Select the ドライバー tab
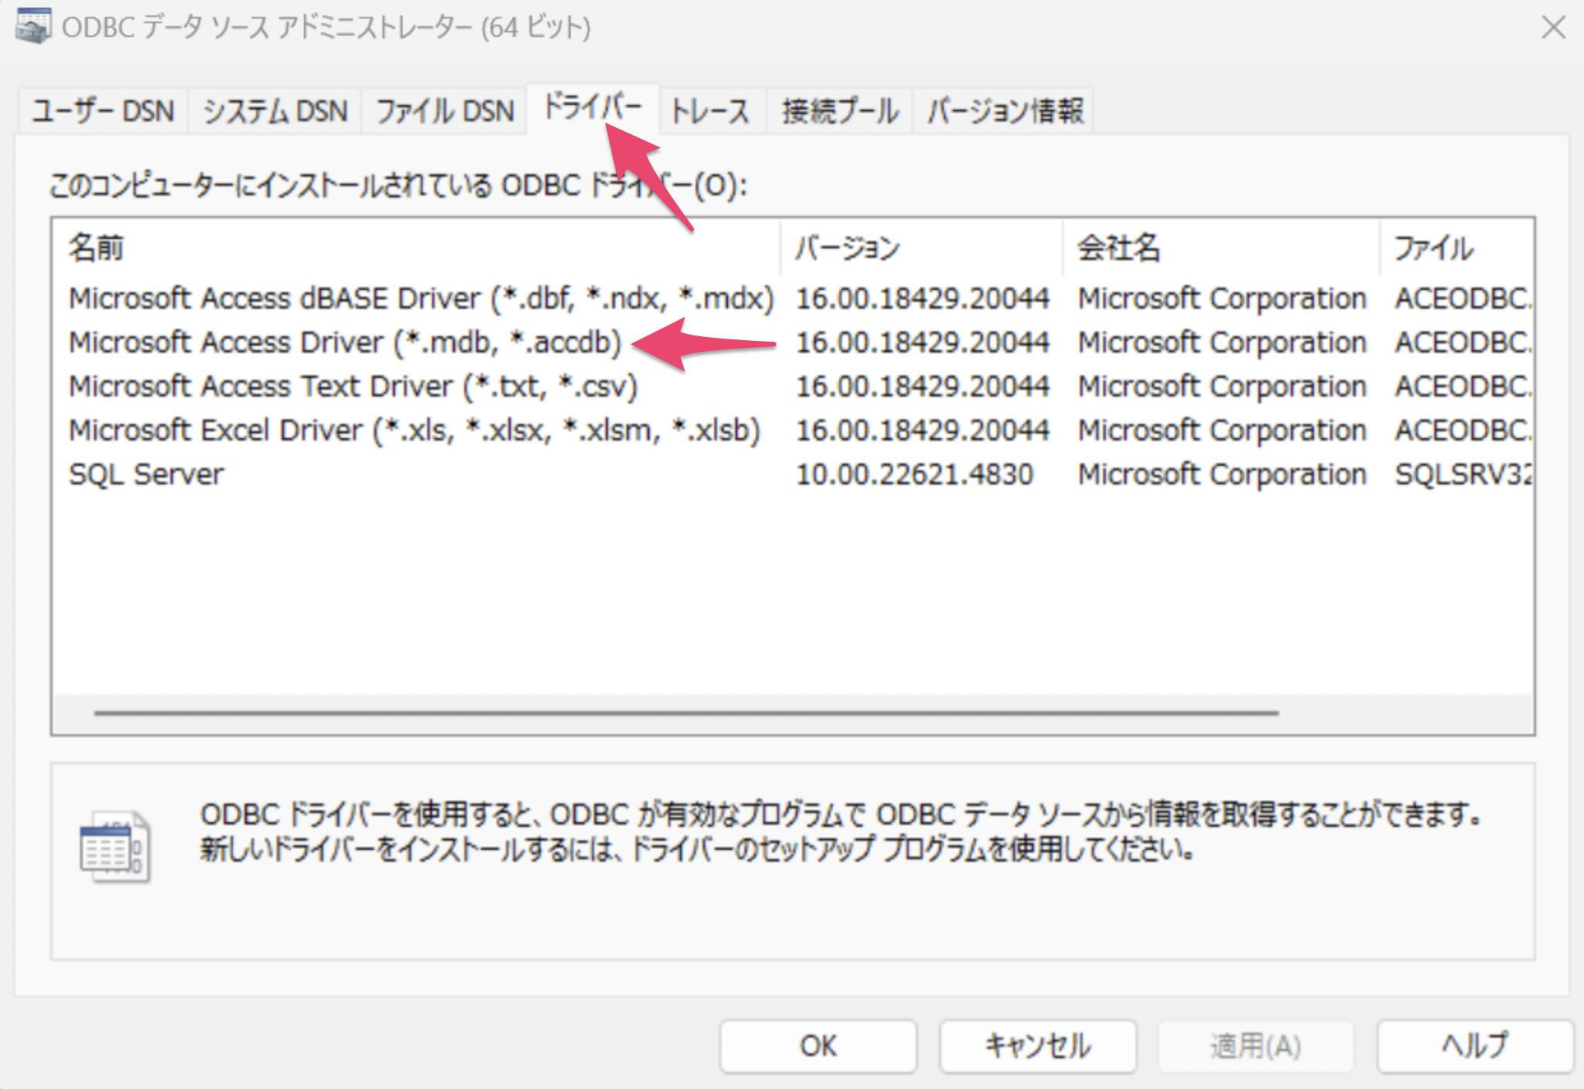 click(x=592, y=108)
